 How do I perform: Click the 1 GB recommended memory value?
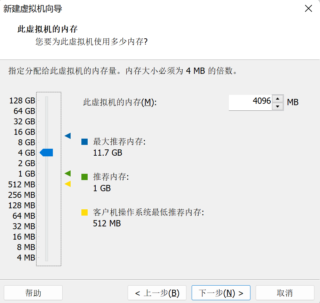pyautogui.click(x=102, y=188)
